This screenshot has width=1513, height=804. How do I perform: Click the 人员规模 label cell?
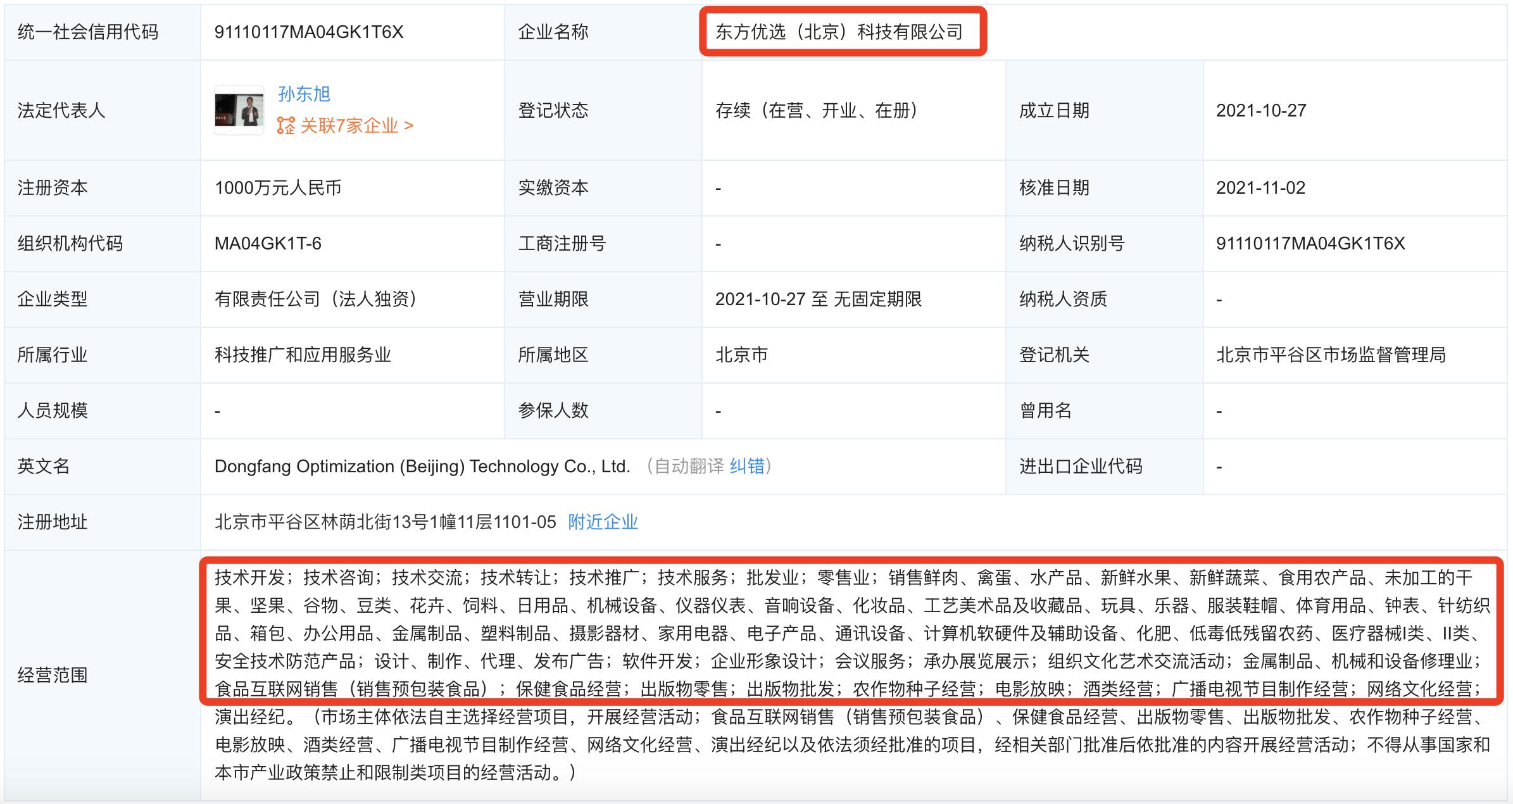[x=103, y=411]
